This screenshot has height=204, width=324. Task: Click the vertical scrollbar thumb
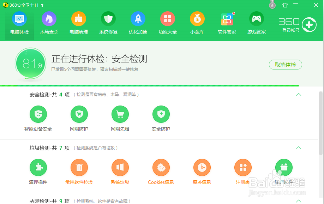[x=321, y=123]
